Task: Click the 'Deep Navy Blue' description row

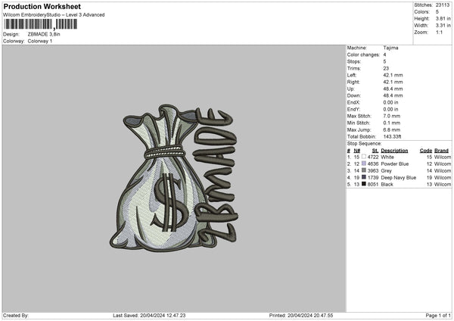Action: [x=399, y=178]
